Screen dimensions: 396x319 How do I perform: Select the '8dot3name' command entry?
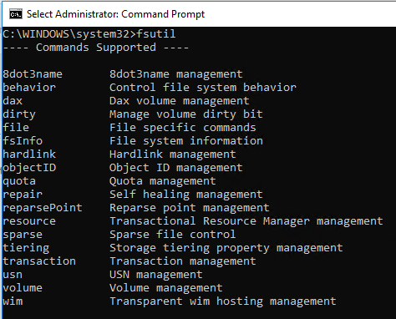pyautogui.click(x=33, y=74)
